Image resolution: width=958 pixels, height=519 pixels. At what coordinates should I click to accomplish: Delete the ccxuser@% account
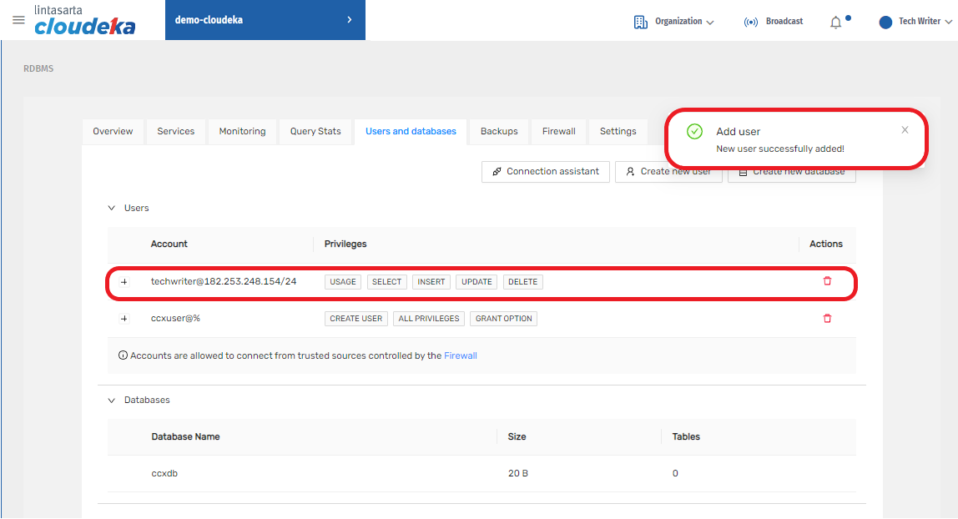coord(827,319)
